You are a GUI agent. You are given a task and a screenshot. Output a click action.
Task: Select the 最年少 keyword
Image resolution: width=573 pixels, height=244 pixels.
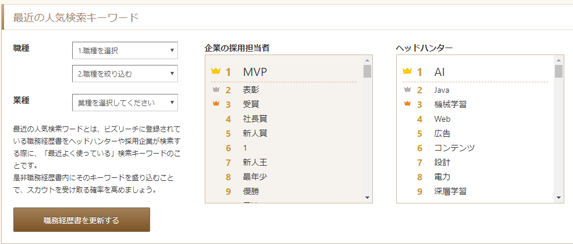click(x=255, y=177)
